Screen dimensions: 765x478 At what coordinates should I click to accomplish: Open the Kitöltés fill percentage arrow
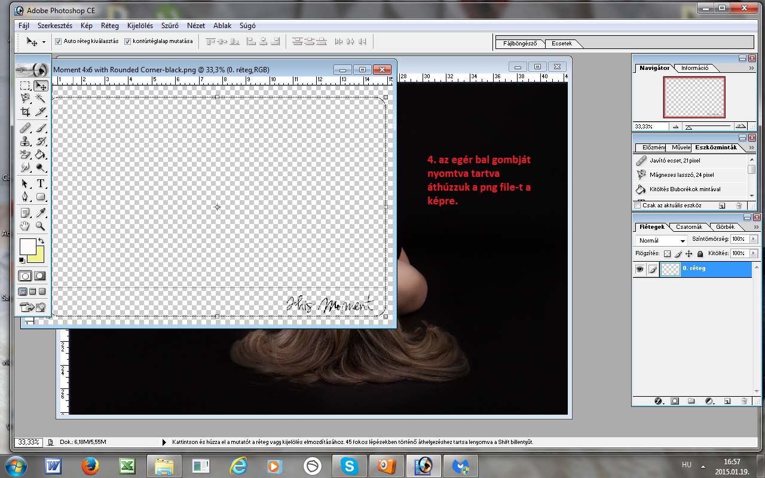753,253
